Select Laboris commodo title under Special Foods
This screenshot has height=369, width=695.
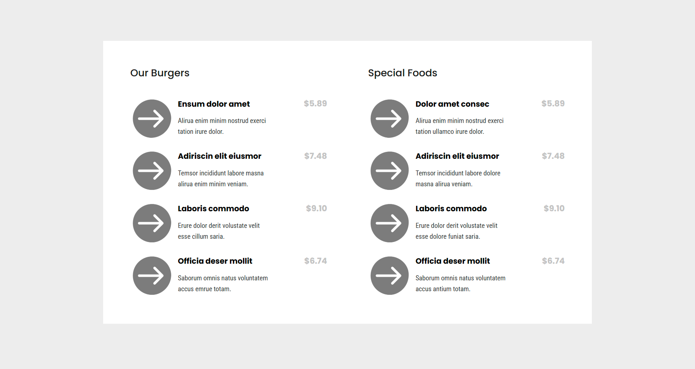451,209
